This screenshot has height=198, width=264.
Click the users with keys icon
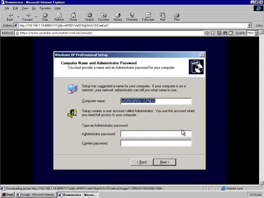click(x=72, y=113)
